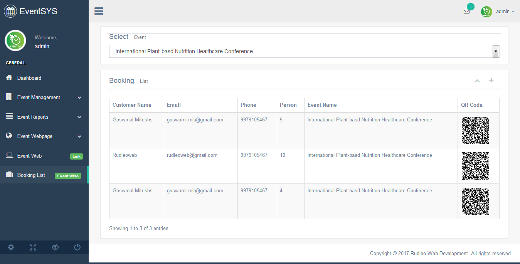Click the admin avatar in top bar

(x=486, y=12)
